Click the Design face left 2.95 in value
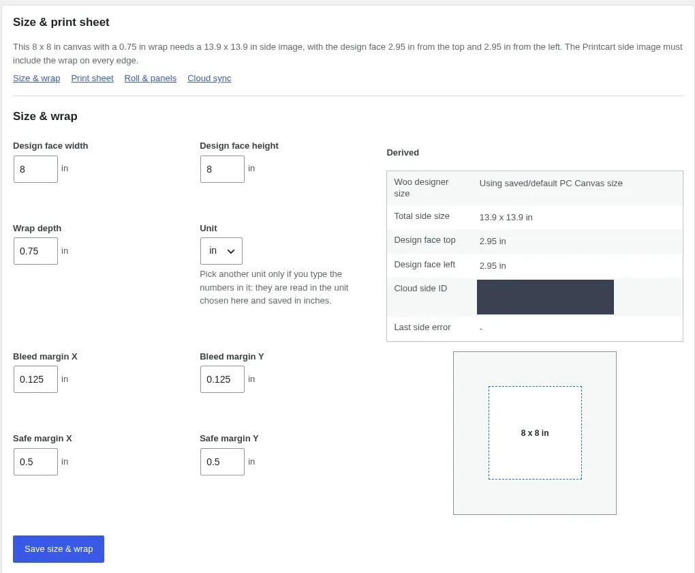 [x=493, y=266]
